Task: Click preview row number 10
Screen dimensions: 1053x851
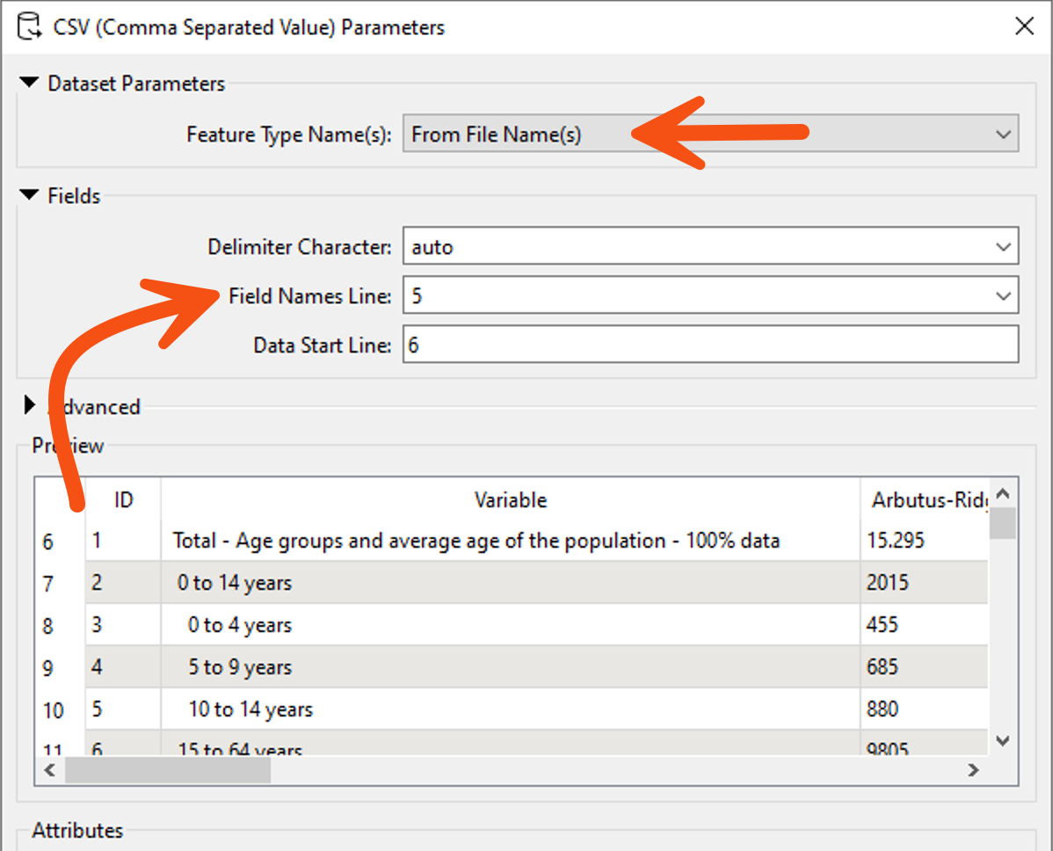Action: pos(53,710)
